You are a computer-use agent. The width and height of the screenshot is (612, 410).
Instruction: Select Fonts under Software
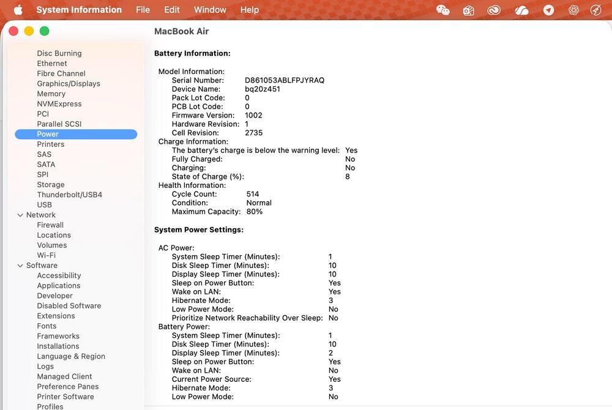tap(47, 326)
